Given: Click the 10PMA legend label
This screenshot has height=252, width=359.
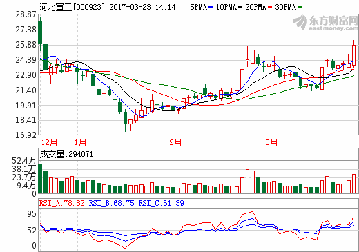Looking at the screenshot, I should (x=226, y=7).
